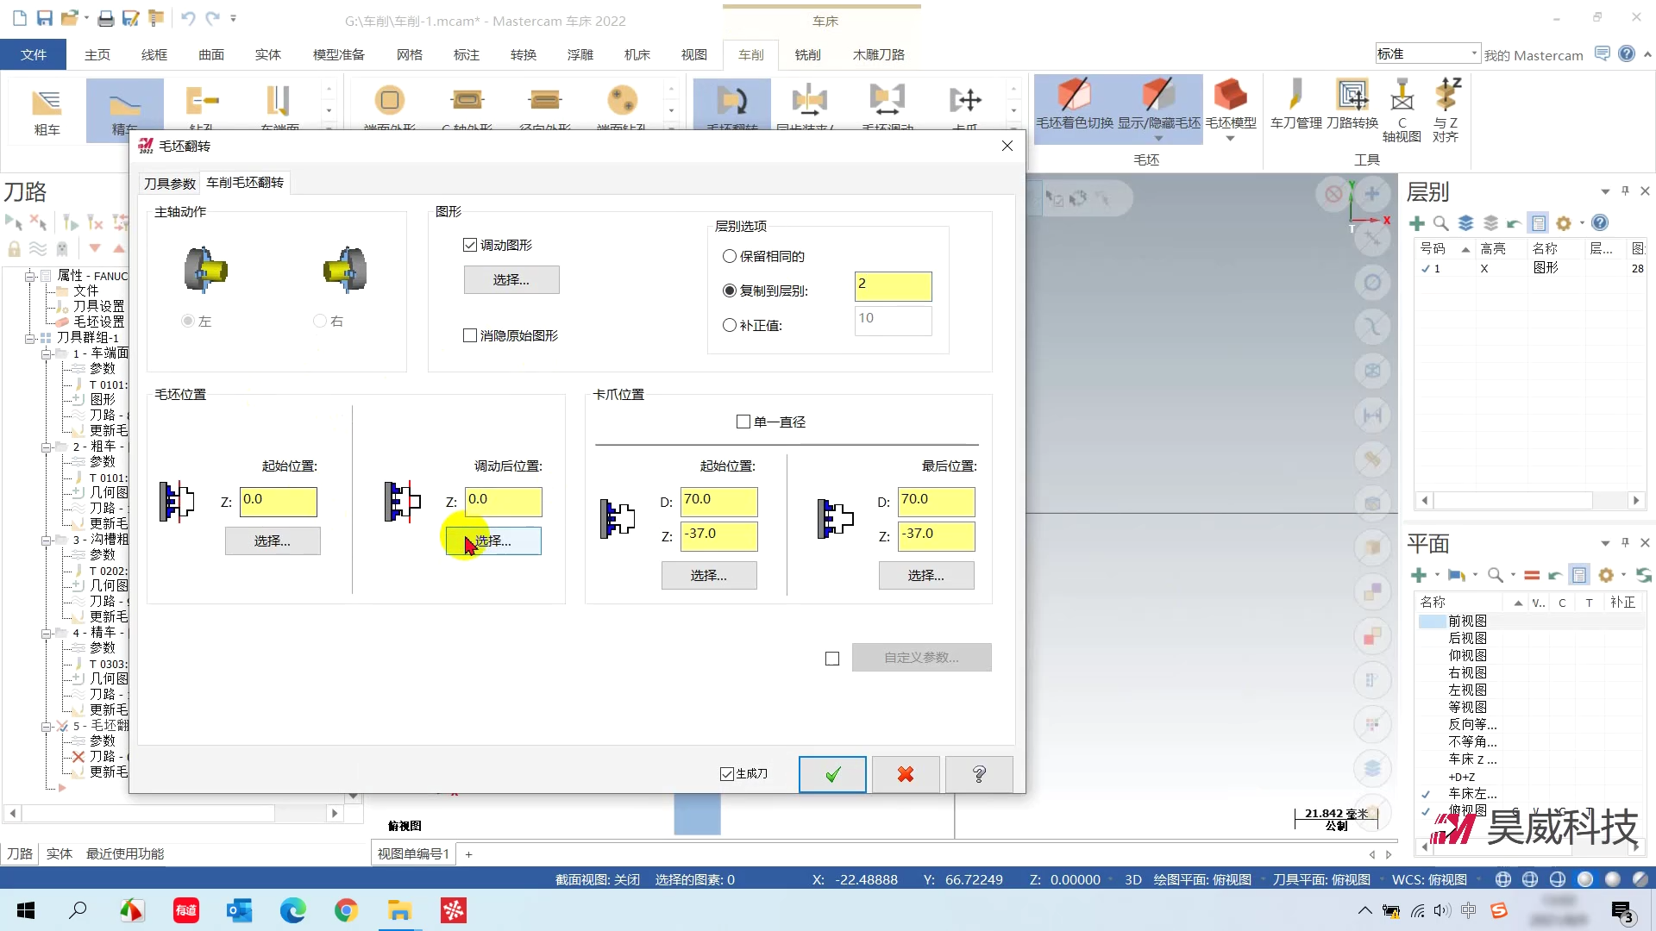Click the red X cancel button
This screenshot has height=931, width=1656.
click(905, 774)
